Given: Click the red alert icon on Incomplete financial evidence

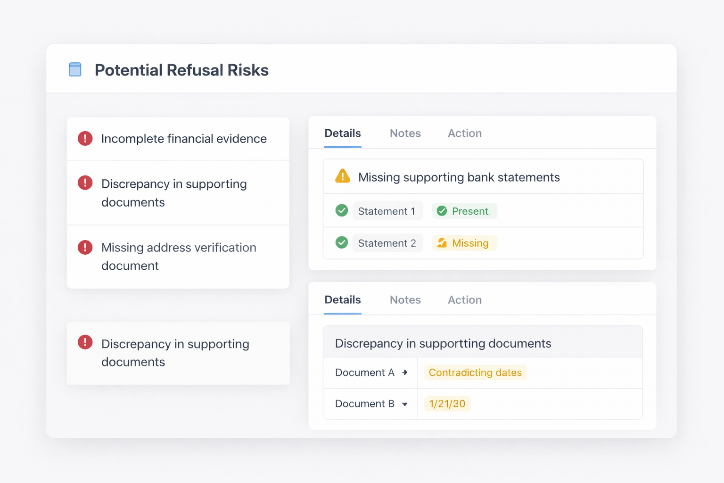Looking at the screenshot, I should pos(85,138).
